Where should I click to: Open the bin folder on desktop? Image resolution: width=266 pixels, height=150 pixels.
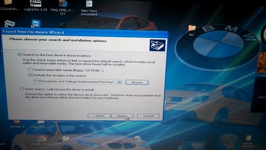[192, 30]
